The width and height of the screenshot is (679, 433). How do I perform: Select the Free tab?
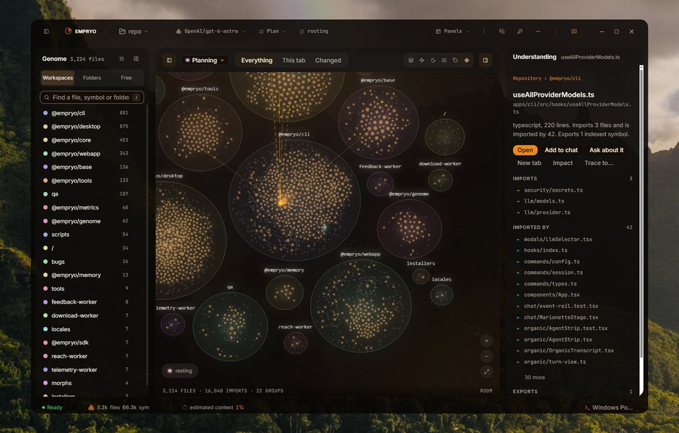[x=126, y=78]
